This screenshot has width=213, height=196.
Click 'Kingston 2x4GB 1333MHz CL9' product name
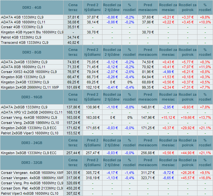[x=25, y=82]
